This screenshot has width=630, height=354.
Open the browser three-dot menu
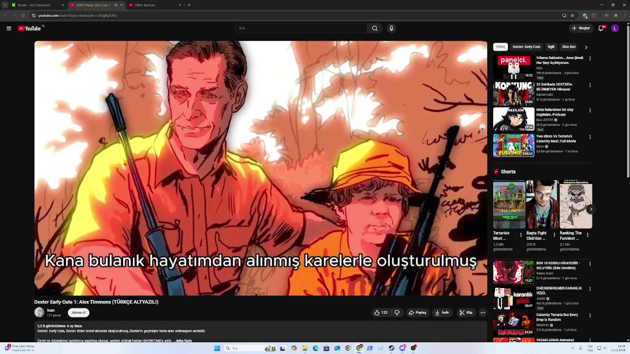624,15
